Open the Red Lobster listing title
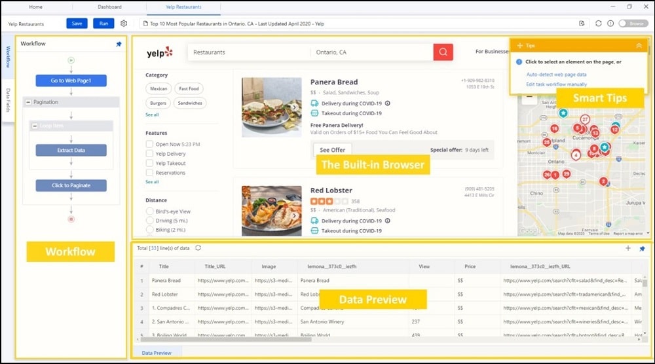The width and height of the screenshot is (655, 364). (x=331, y=191)
